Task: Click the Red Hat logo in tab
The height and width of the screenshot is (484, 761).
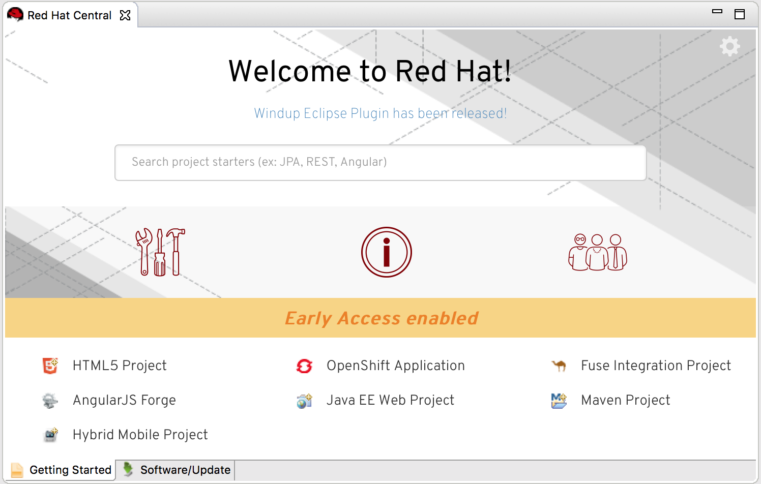Action: coord(15,14)
